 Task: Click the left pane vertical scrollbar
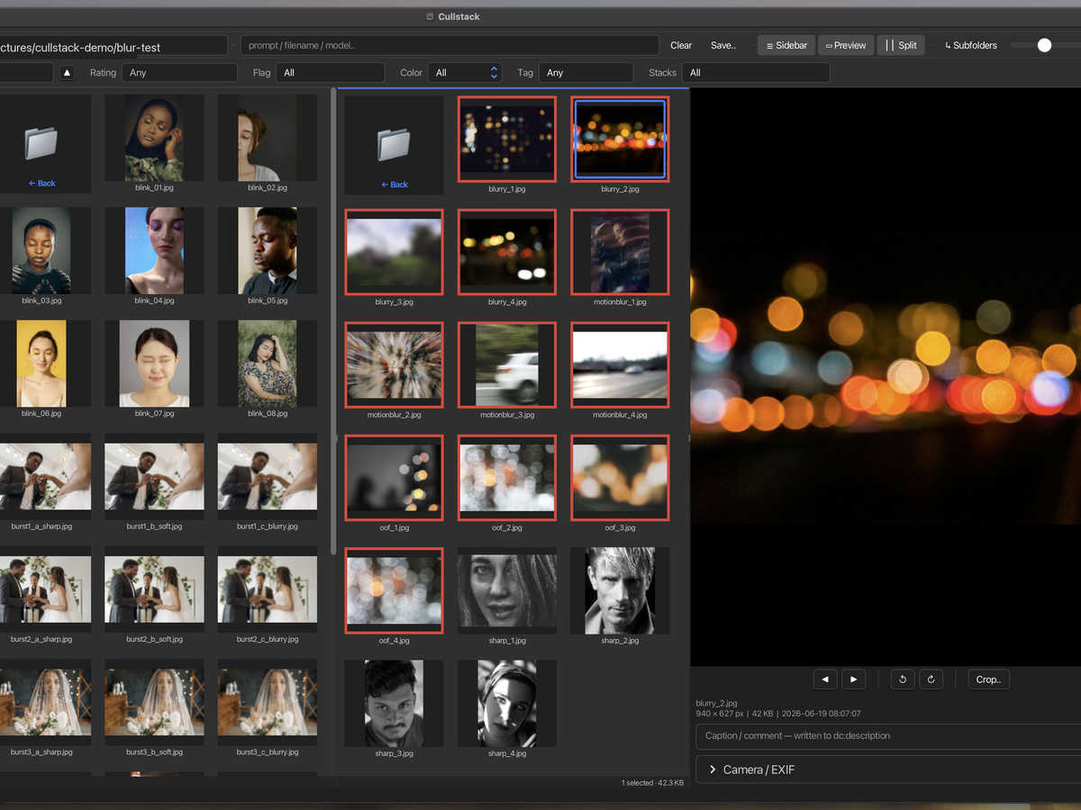(333, 321)
